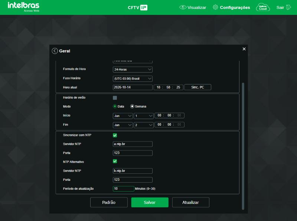
Task: Click the Padrão button
Action: (109, 202)
